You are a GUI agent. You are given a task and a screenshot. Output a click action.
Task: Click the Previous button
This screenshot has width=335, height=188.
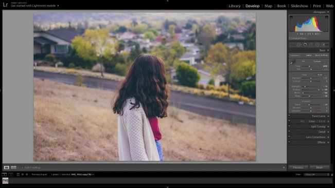[x=298, y=167]
